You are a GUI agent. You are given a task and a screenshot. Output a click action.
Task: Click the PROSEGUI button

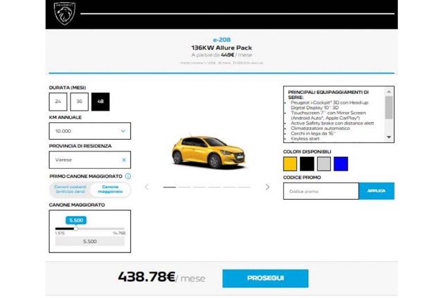click(265, 278)
